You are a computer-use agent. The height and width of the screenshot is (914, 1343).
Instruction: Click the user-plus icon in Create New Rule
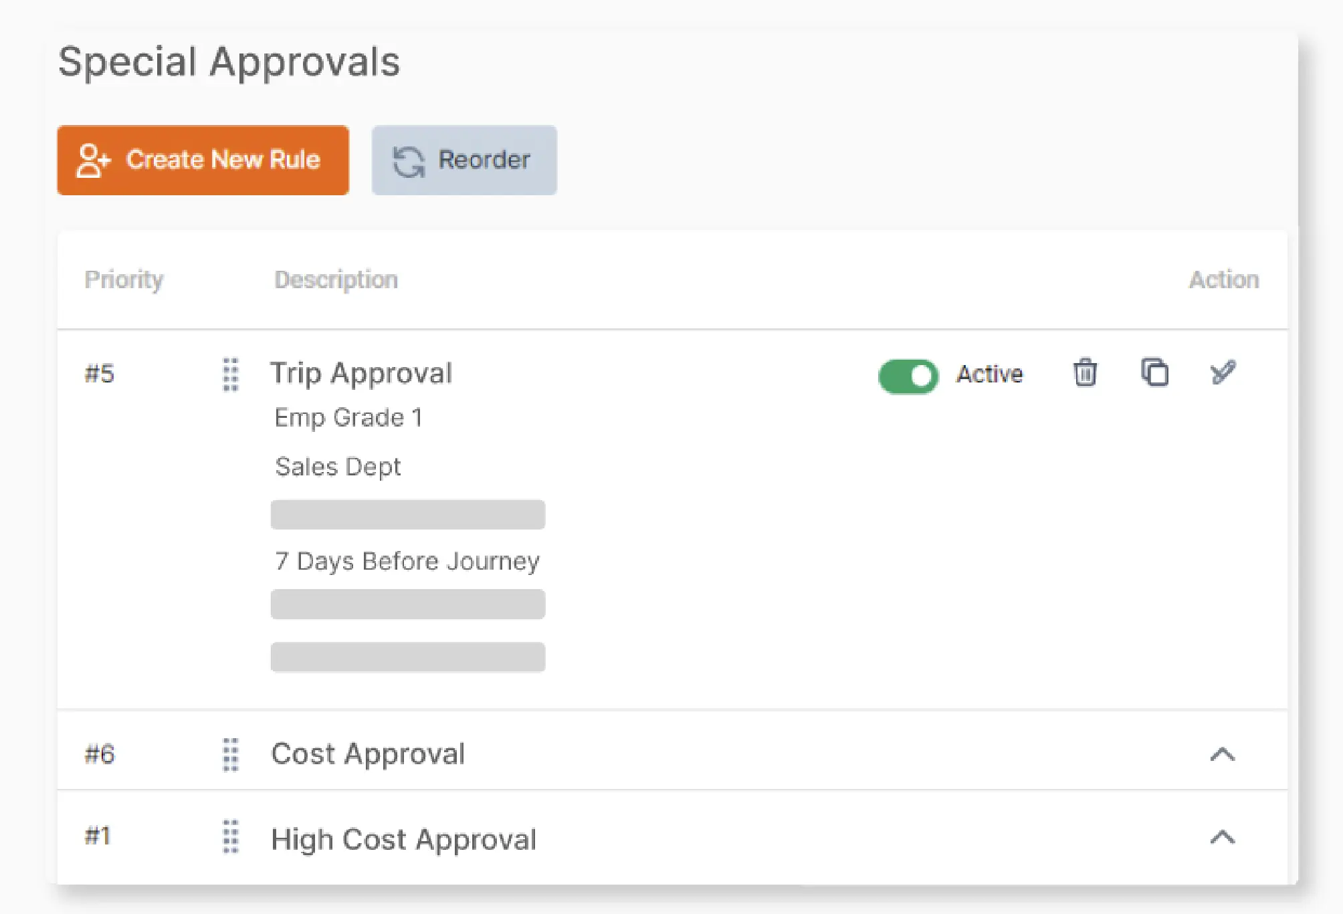[x=93, y=160]
